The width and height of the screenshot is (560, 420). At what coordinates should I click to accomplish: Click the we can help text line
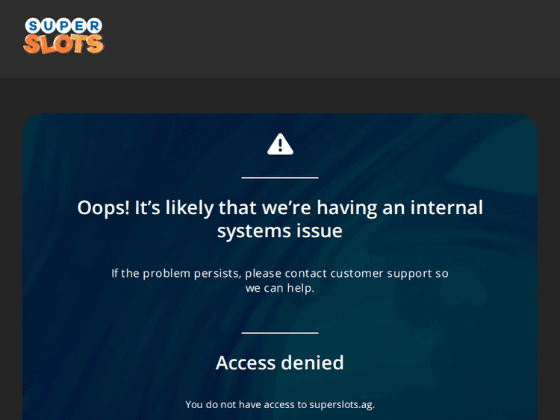coord(280,288)
